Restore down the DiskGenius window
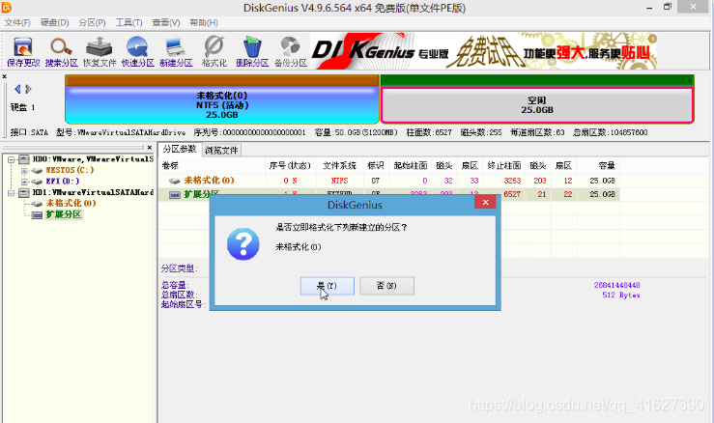Image resolution: width=714 pixels, height=423 pixels. (x=668, y=7)
